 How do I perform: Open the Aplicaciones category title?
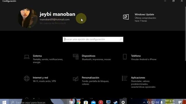(138, 78)
